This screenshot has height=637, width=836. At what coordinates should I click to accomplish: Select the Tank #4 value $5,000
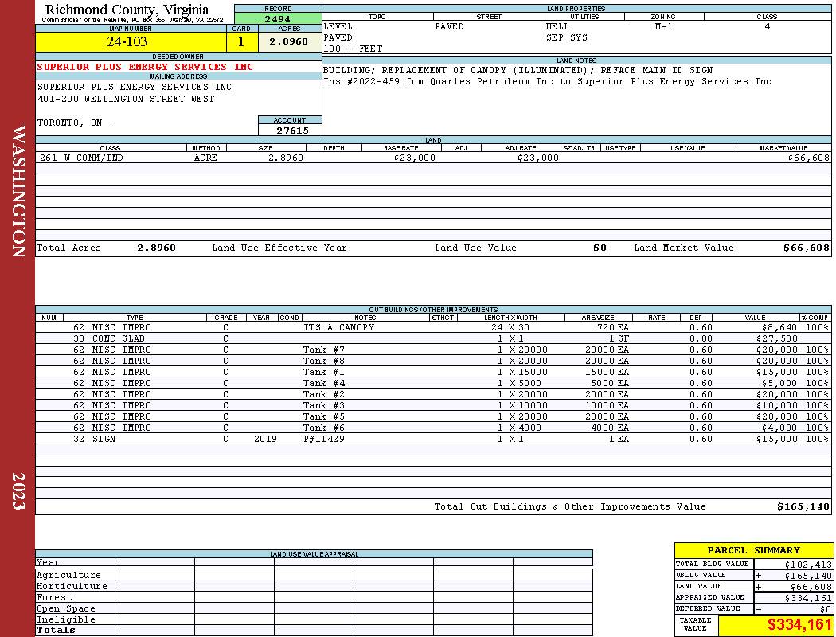coord(779,383)
